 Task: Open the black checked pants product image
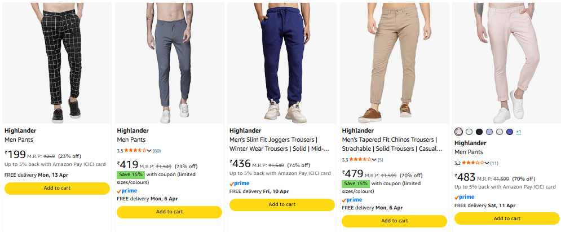(57, 62)
